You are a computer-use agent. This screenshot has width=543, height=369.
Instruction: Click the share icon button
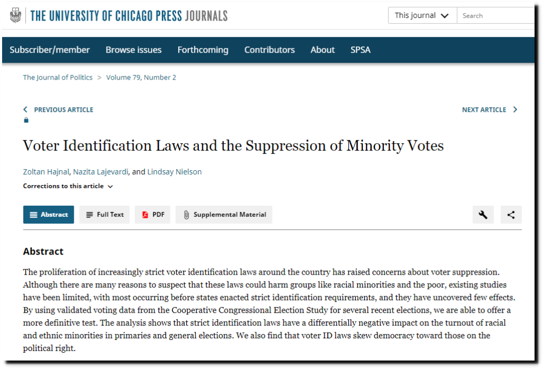(x=511, y=215)
